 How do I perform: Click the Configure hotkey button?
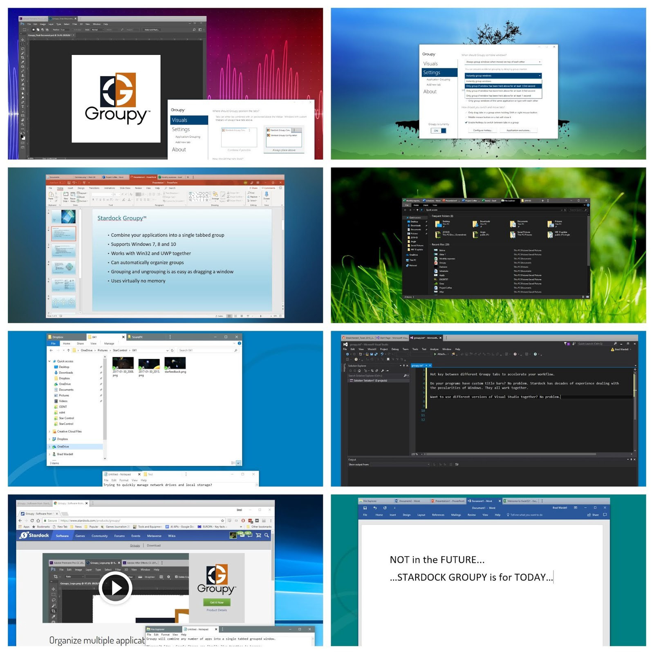(x=482, y=130)
